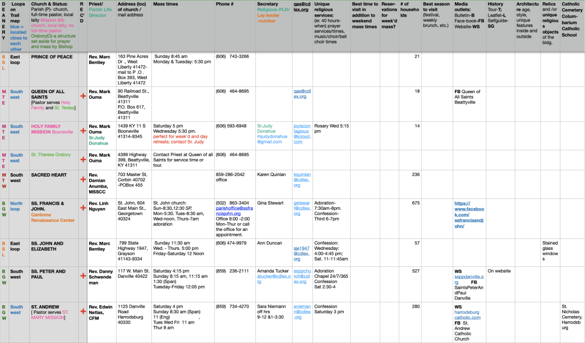Click the red cross in Sacred Heart row
The height and width of the screenshot is (343, 585).
tap(82, 179)
